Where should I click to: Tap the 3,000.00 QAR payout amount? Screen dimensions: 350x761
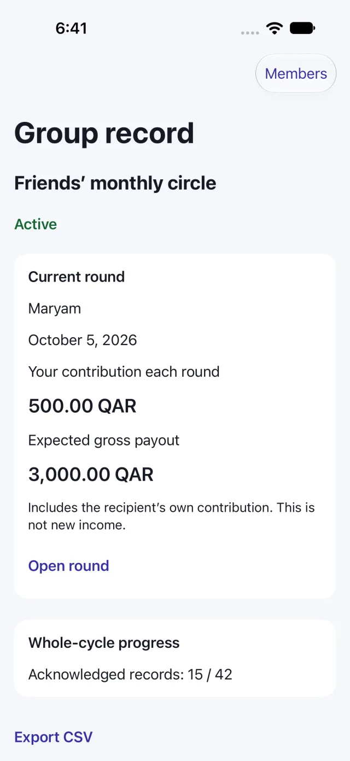(91, 475)
